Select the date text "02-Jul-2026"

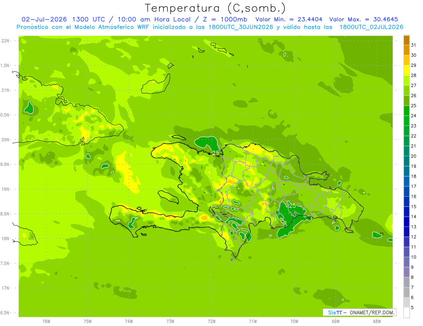coord(44,19)
